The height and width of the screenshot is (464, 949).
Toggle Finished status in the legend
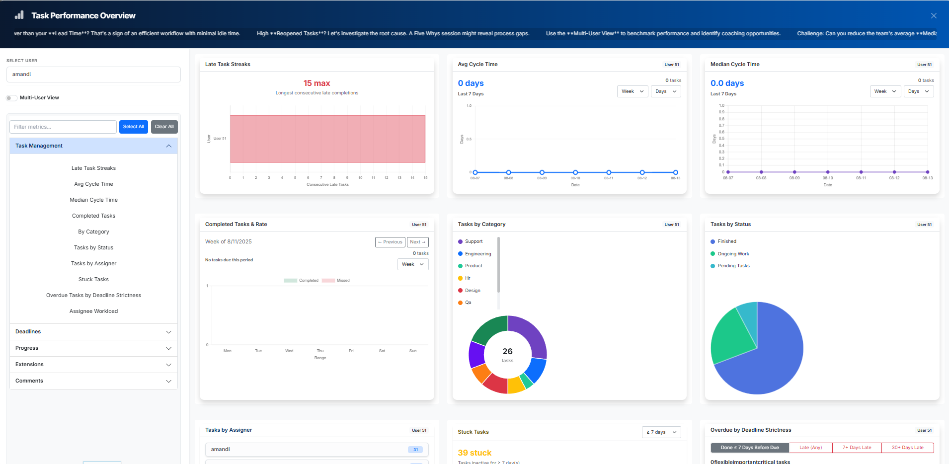[x=726, y=241]
